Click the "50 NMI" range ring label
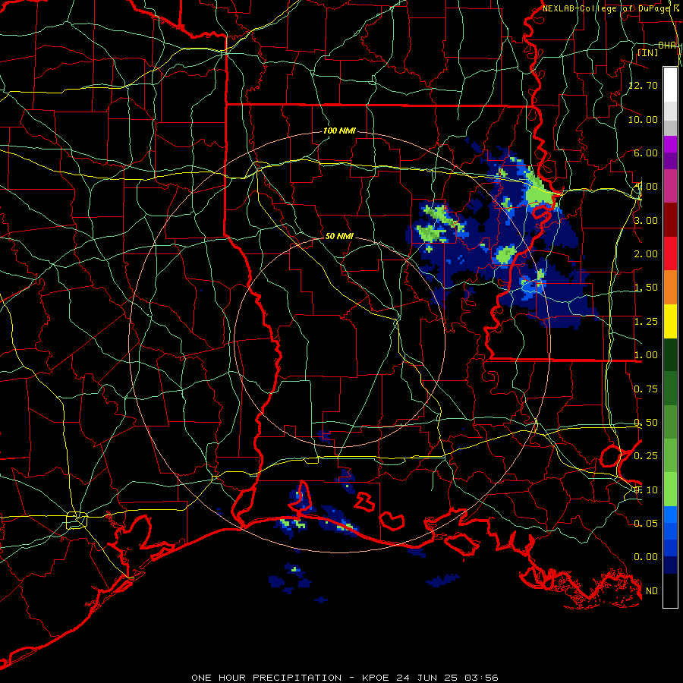 pos(339,236)
